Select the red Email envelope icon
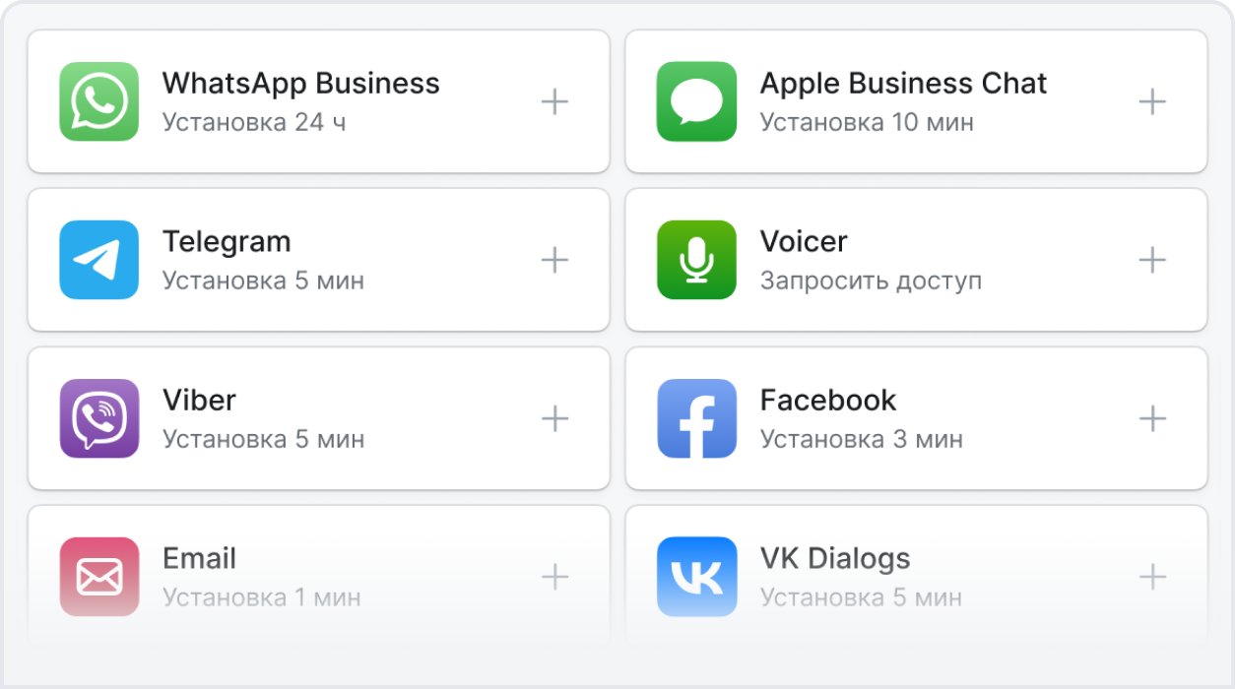This screenshot has width=1235, height=689. click(98, 577)
